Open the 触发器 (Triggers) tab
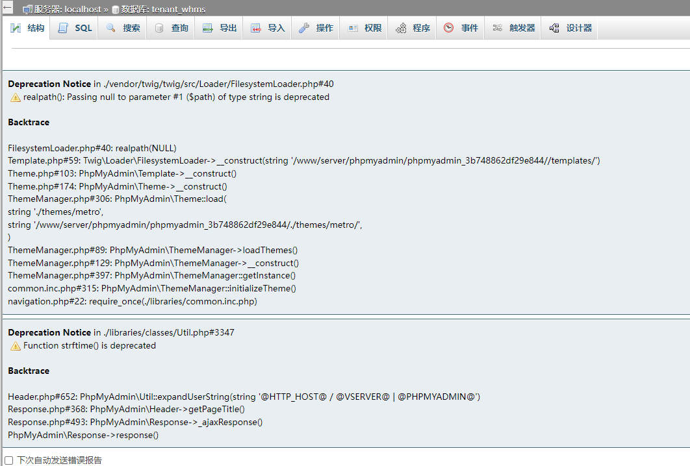 click(x=513, y=28)
